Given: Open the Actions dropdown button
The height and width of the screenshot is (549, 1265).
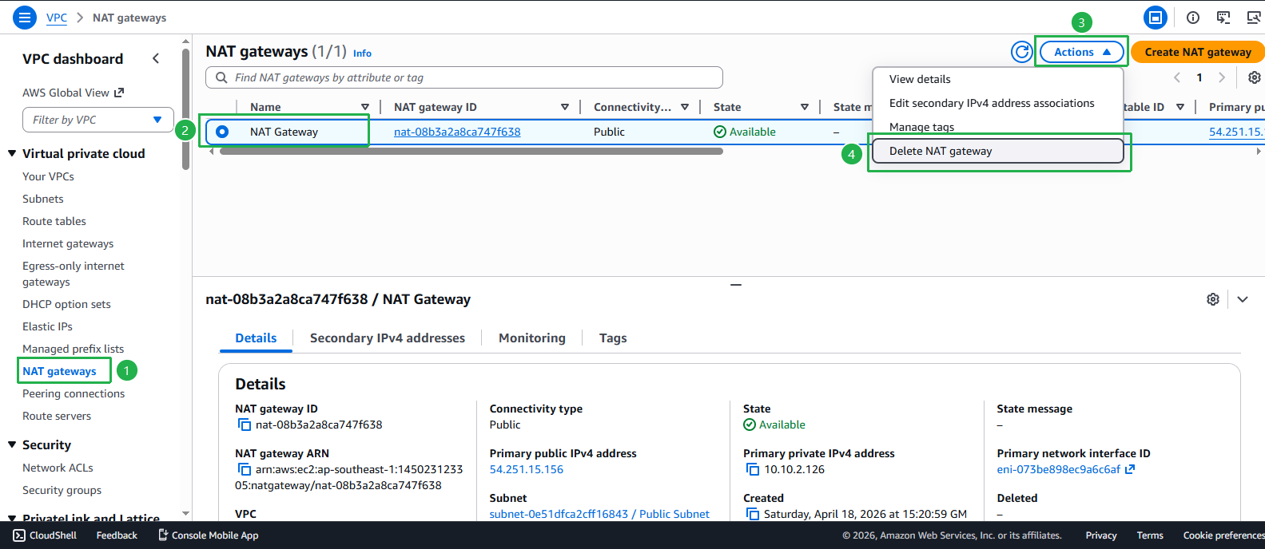Looking at the screenshot, I should (1082, 52).
